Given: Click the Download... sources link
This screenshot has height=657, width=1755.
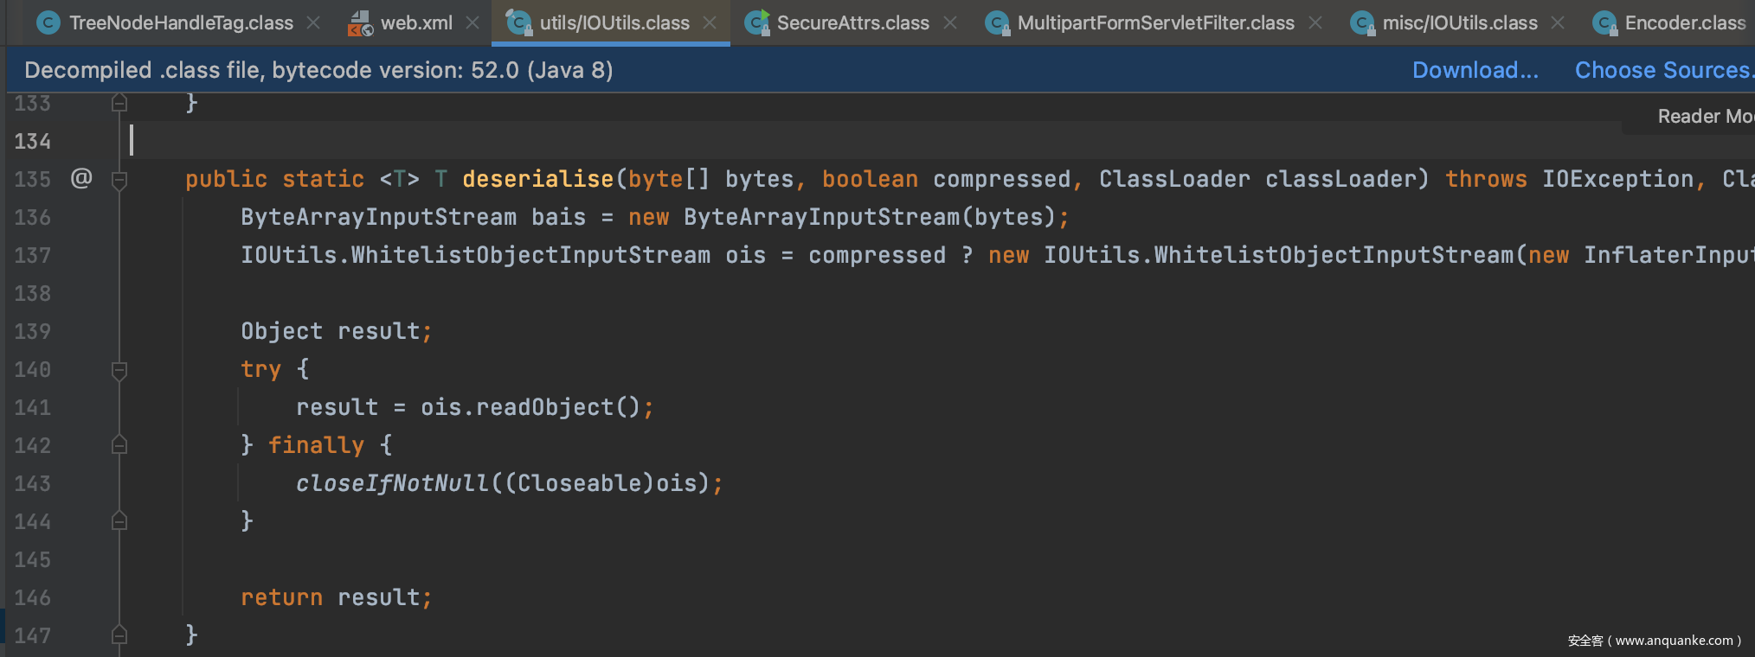Looking at the screenshot, I should [1475, 70].
